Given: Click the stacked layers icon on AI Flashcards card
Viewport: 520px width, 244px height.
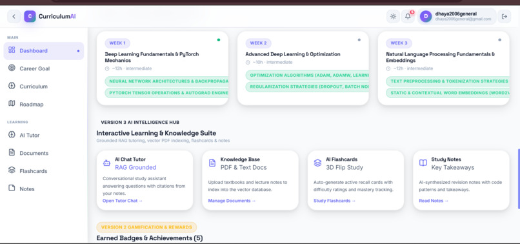Looking at the screenshot, I should point(317,163).
